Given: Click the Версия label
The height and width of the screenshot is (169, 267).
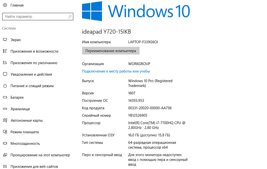Looking at the screenshot, I should [x=88, y=93].
